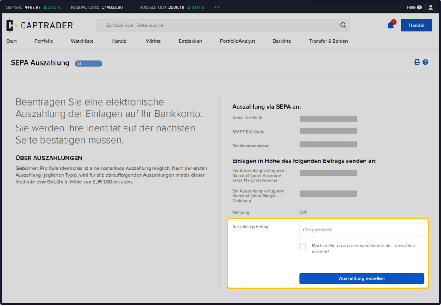Focus the Auszahlung Betrag input field
The width and height of the screenshot is (441, 306).
coord(362,230)
